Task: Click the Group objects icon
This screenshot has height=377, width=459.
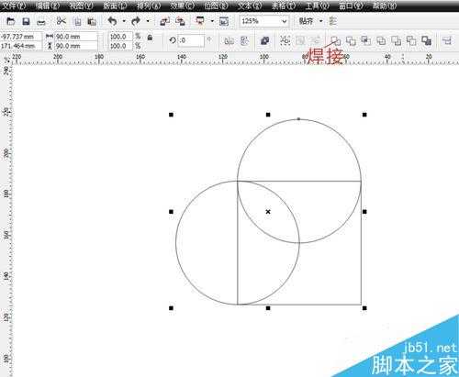Action: 285,40
